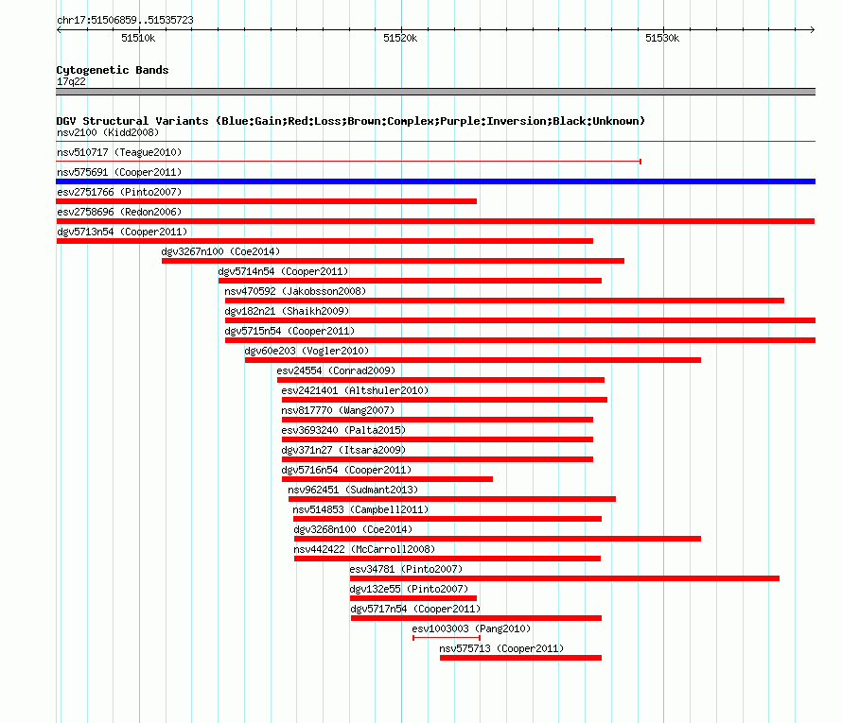842x723 pixels.
Task: Click the DGV Structural Variants track title
Action: (350, 121)
